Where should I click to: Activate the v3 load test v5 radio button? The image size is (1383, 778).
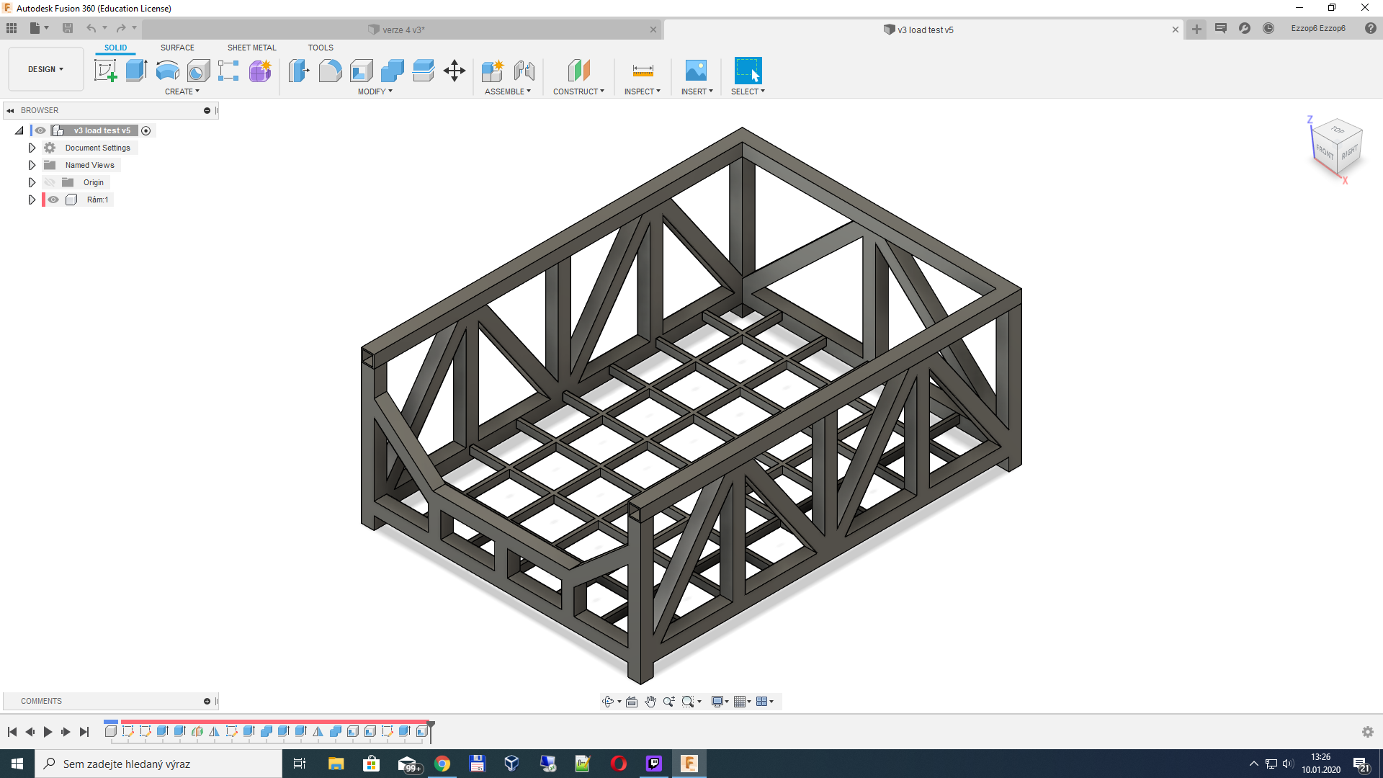(146, 130)
